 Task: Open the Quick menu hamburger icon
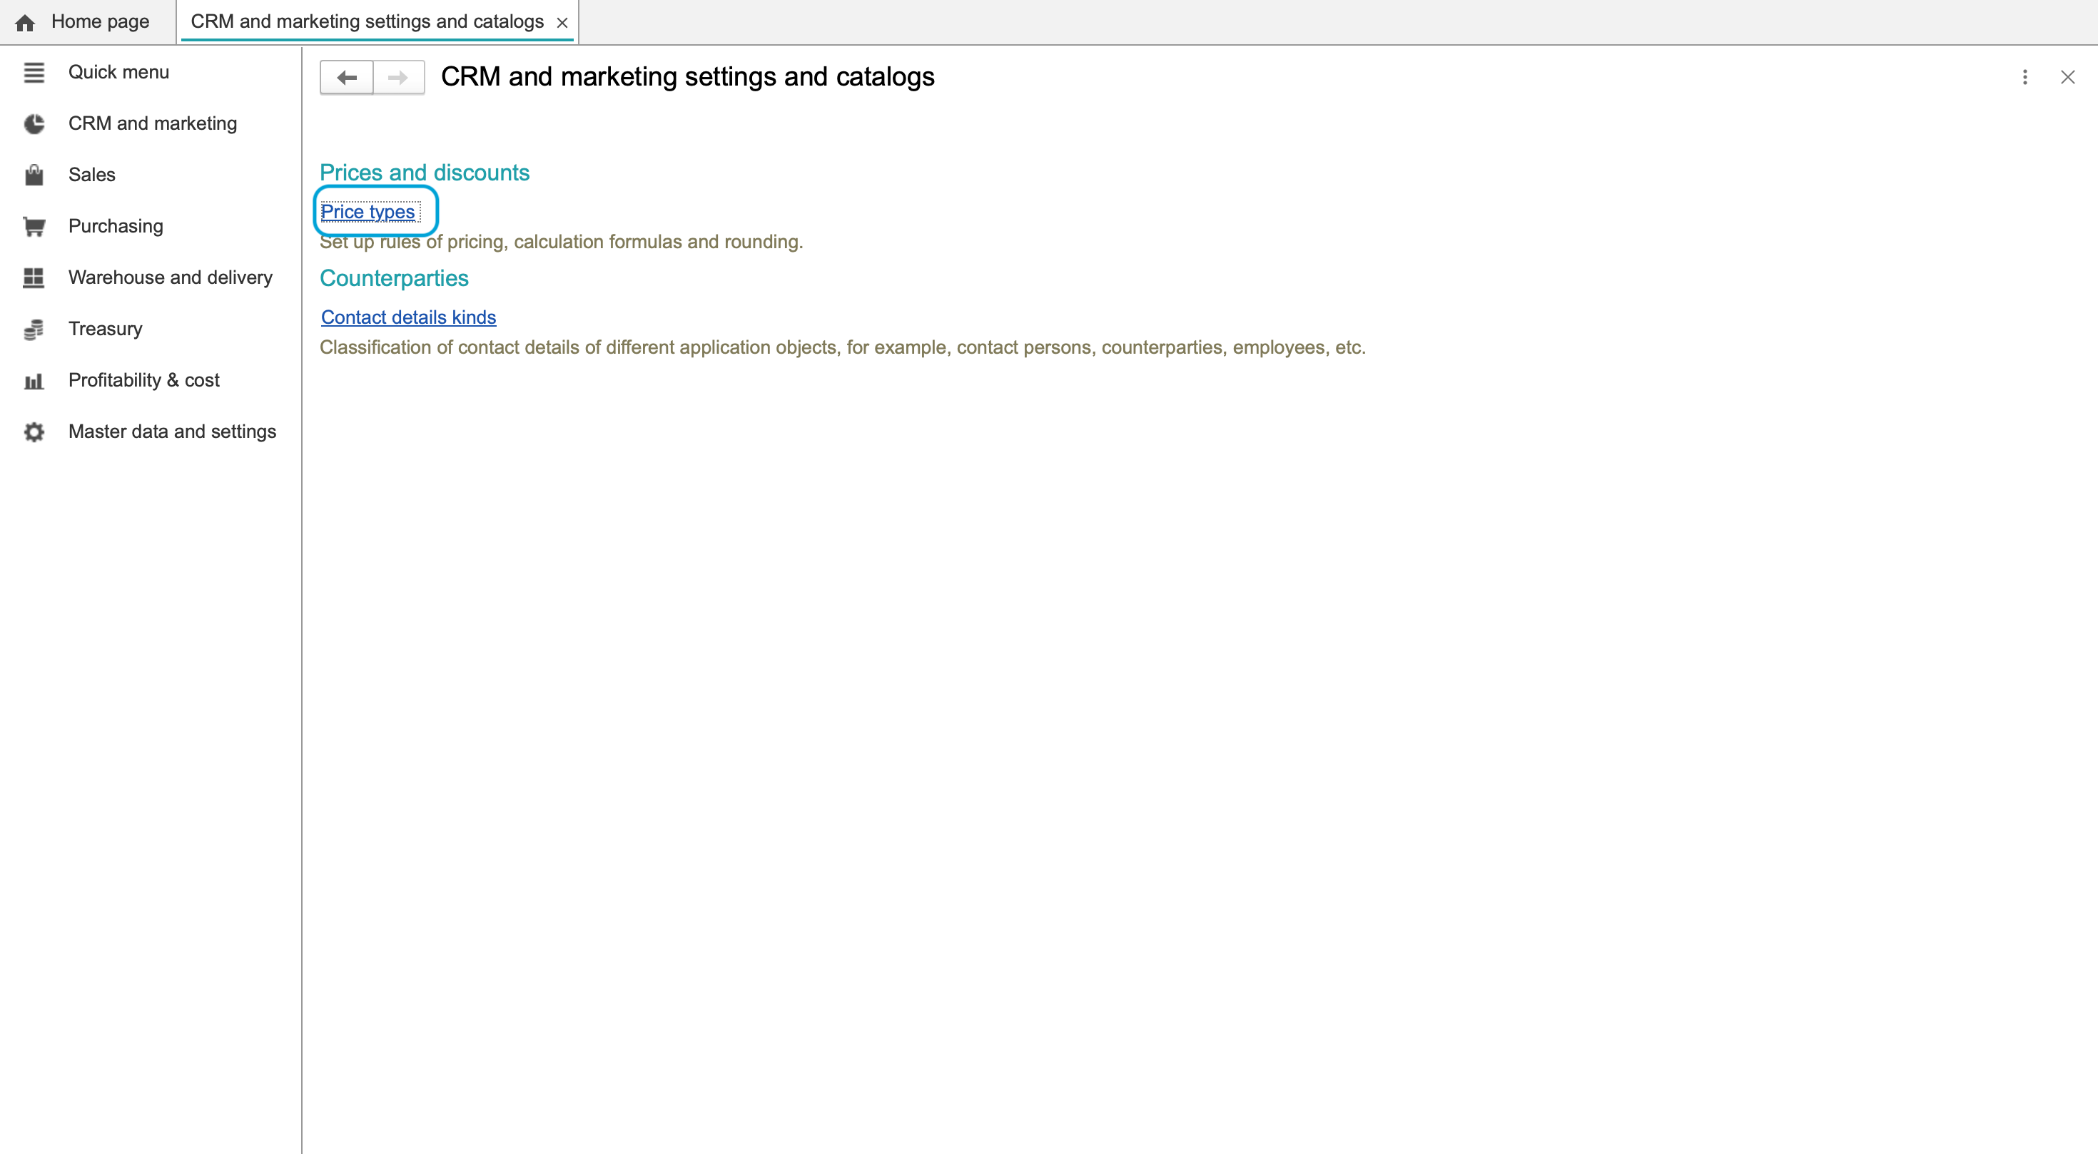(x=34, y=73)
